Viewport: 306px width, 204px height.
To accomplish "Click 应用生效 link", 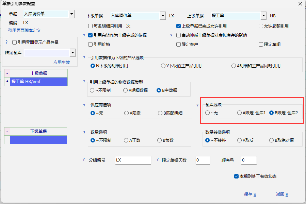I will tap(62, 63).
